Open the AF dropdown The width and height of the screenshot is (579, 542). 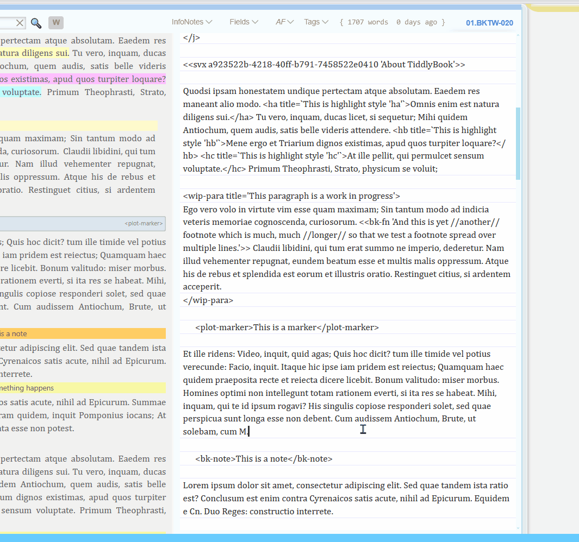284,22
